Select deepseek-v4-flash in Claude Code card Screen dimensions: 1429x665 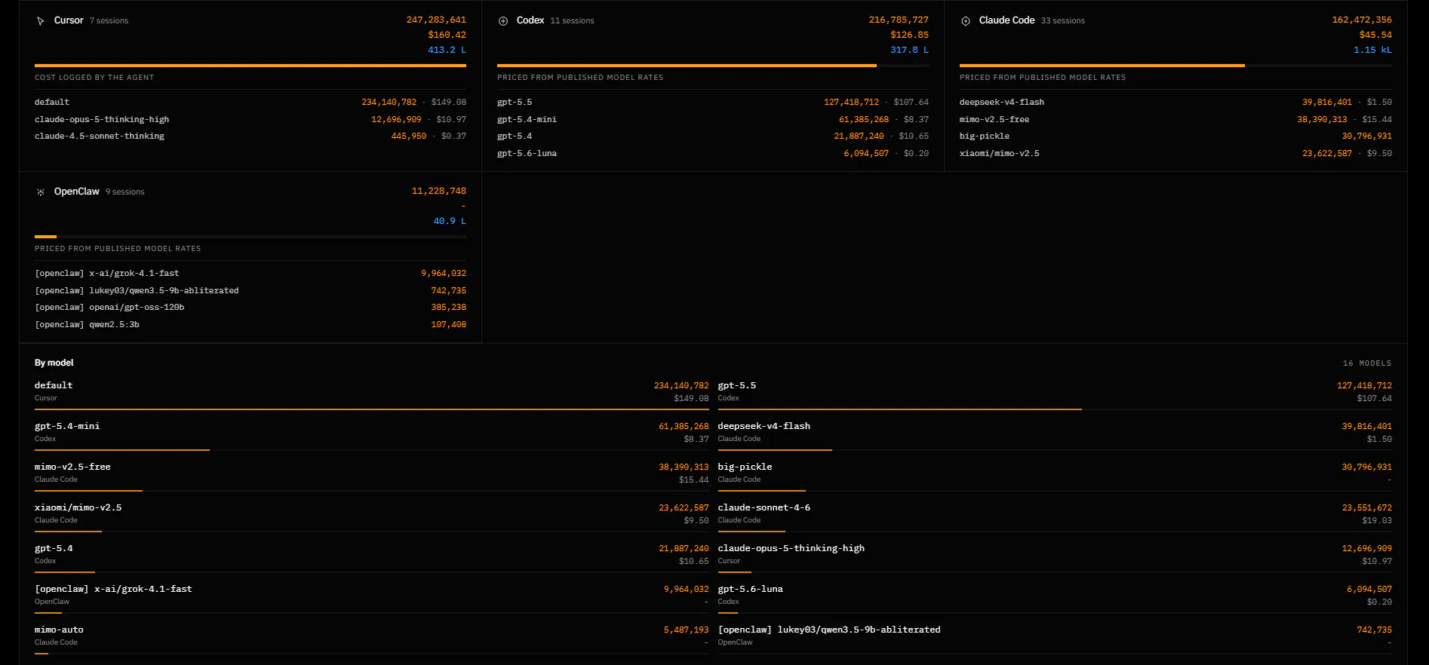pyautogui.click(x=1175, y=102)
